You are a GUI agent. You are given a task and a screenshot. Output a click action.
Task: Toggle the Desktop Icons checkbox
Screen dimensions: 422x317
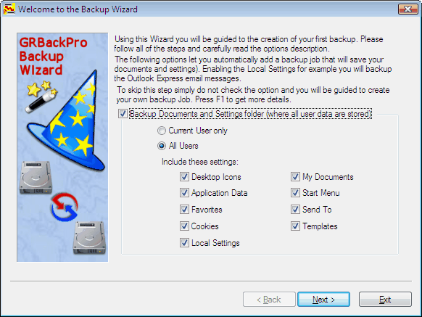coord(184,177)
